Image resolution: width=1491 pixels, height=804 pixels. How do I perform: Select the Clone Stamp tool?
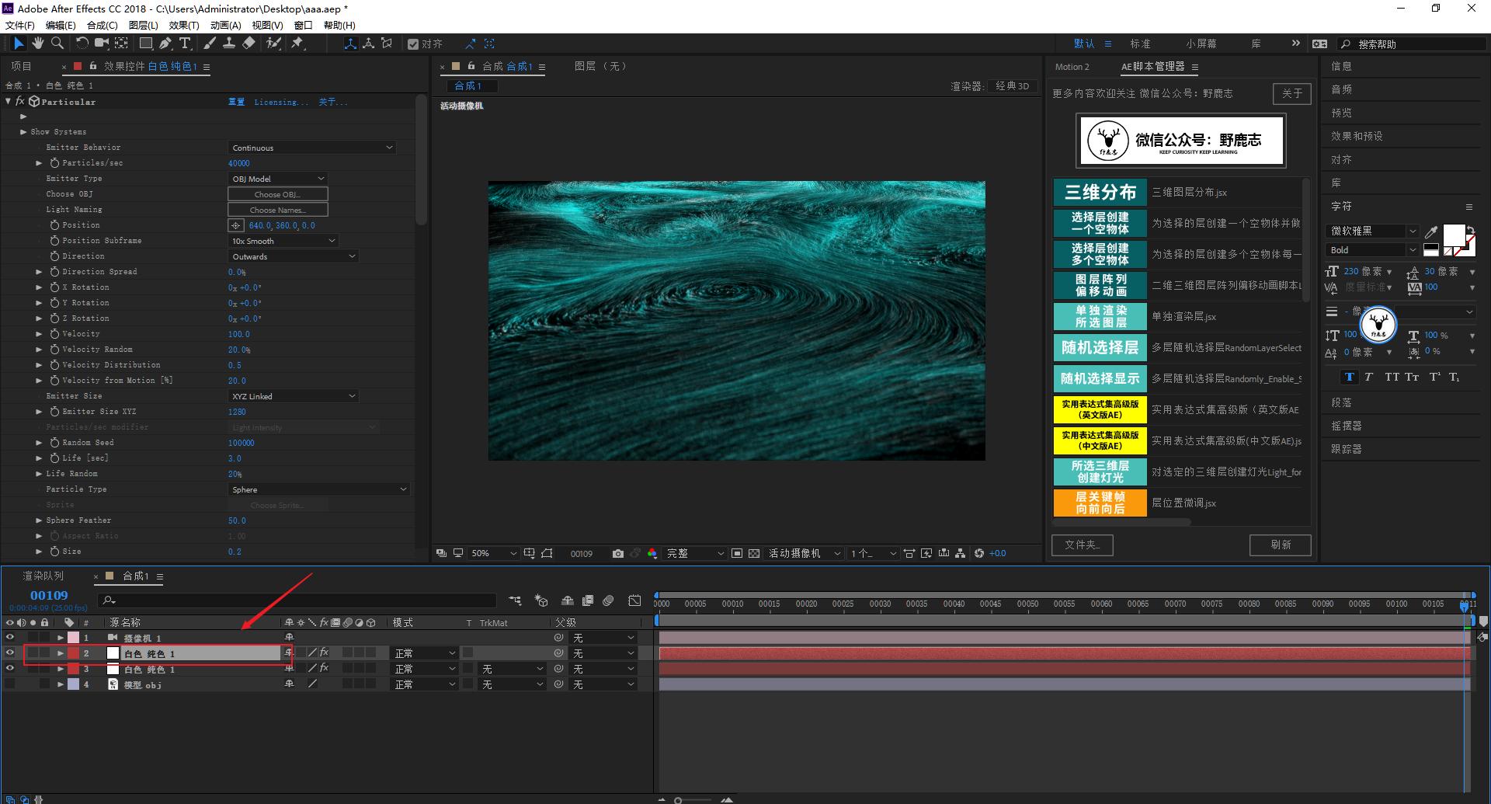click(x=229, y=44)
